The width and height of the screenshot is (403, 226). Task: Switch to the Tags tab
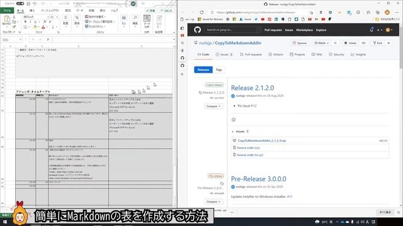tap(219, 70)
